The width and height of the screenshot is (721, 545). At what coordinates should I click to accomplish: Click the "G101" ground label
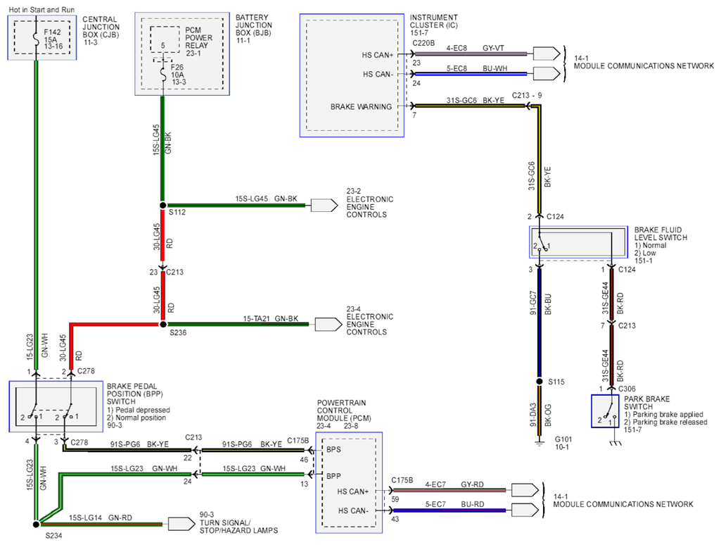[x=563, y=439]
